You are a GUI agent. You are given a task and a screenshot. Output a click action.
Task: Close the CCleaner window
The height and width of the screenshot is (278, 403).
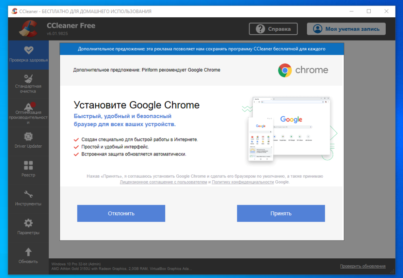point(386,11)
